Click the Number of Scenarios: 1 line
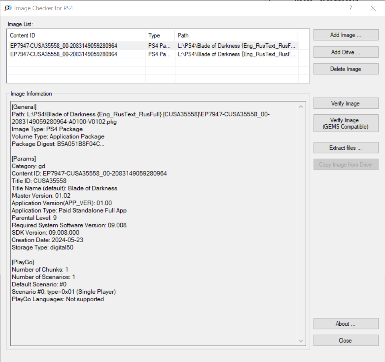The image size is (385, 362). tap(43, 277)
